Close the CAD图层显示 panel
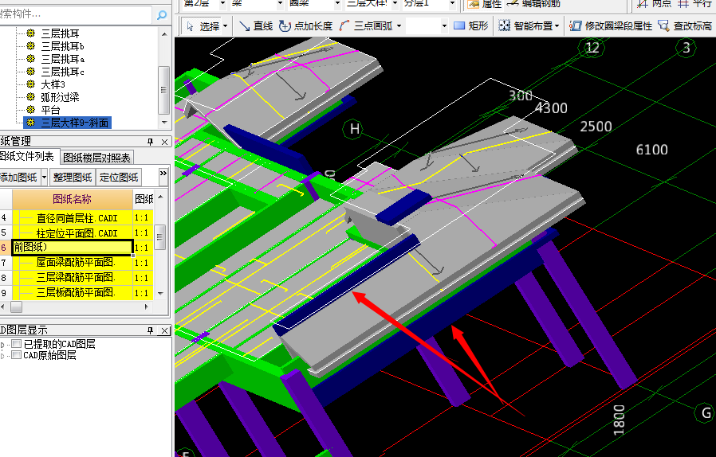The image size is (716, 457). pos(164,330)
